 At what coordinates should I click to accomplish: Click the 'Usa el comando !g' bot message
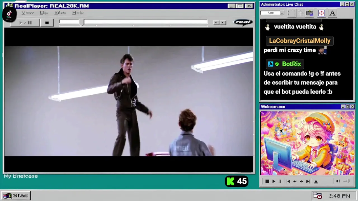(x=302, y=83)
